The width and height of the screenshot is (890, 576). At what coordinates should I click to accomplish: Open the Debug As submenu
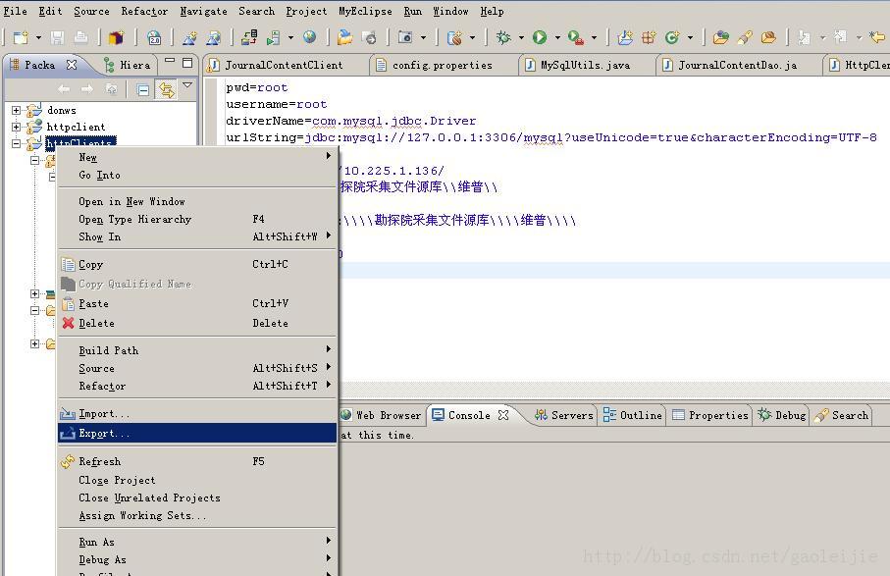197,559
